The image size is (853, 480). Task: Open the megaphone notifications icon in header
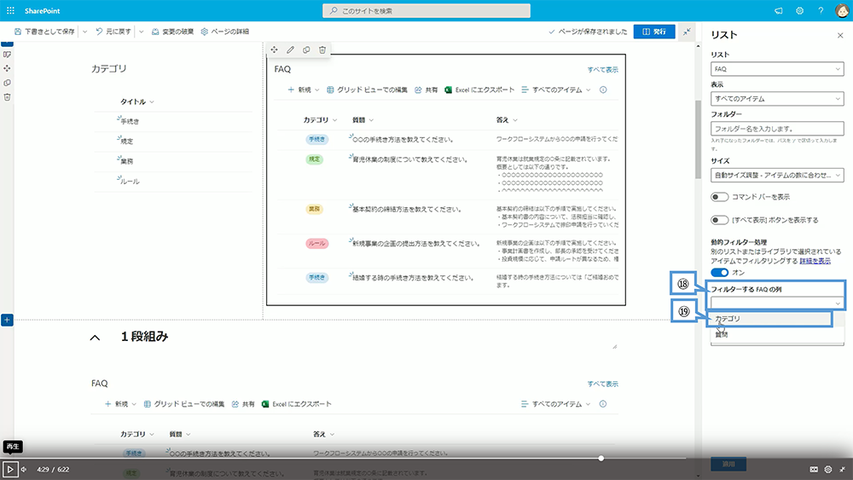pos(779,10)
